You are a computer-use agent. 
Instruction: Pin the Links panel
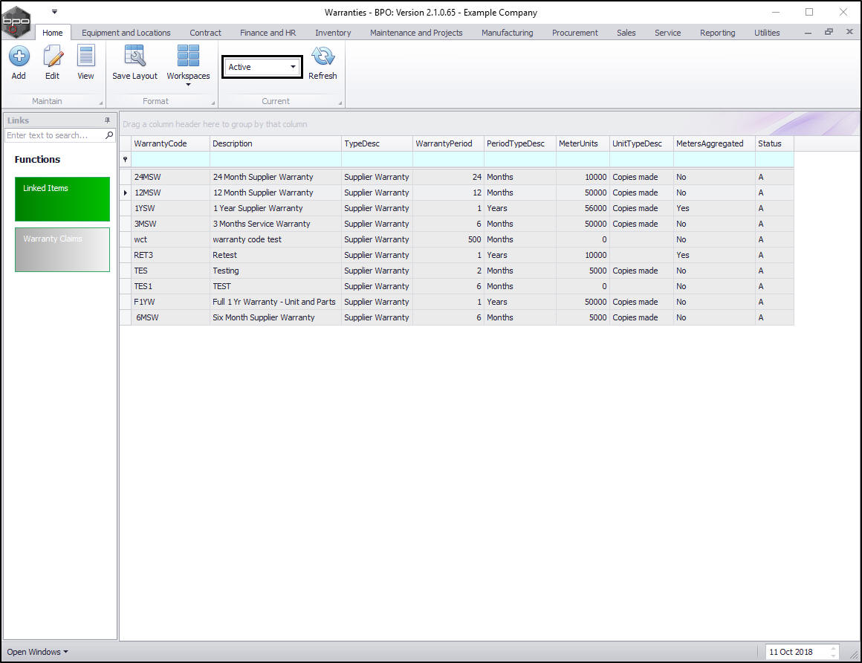(x=107, y=120)
